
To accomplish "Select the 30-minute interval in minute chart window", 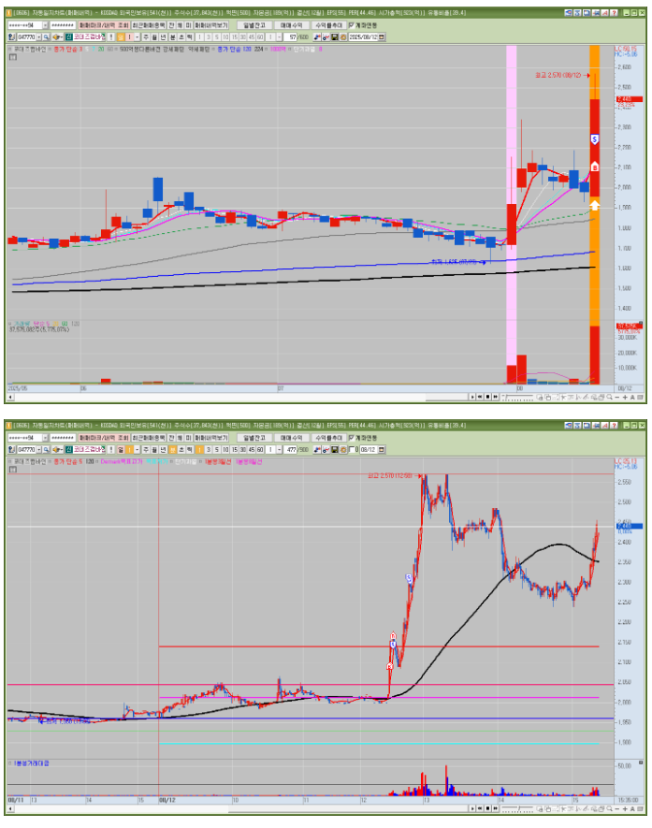I will click(243, 449).
